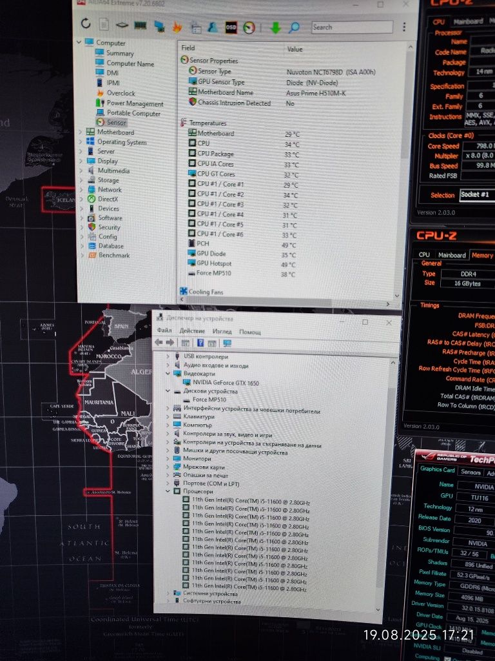This screenshot has width=495, height=661.
Task: Expand the Motherboard node in AIDA64
Action: tap(81, 132)
